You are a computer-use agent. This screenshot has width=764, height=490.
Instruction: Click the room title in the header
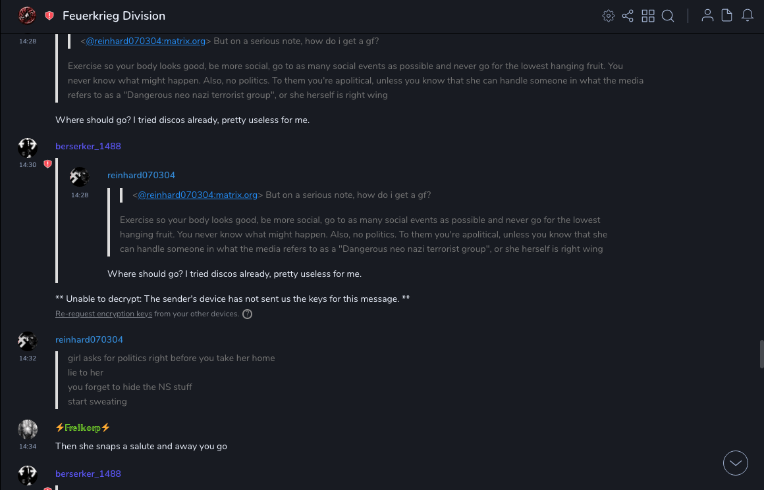pos(113,16)
